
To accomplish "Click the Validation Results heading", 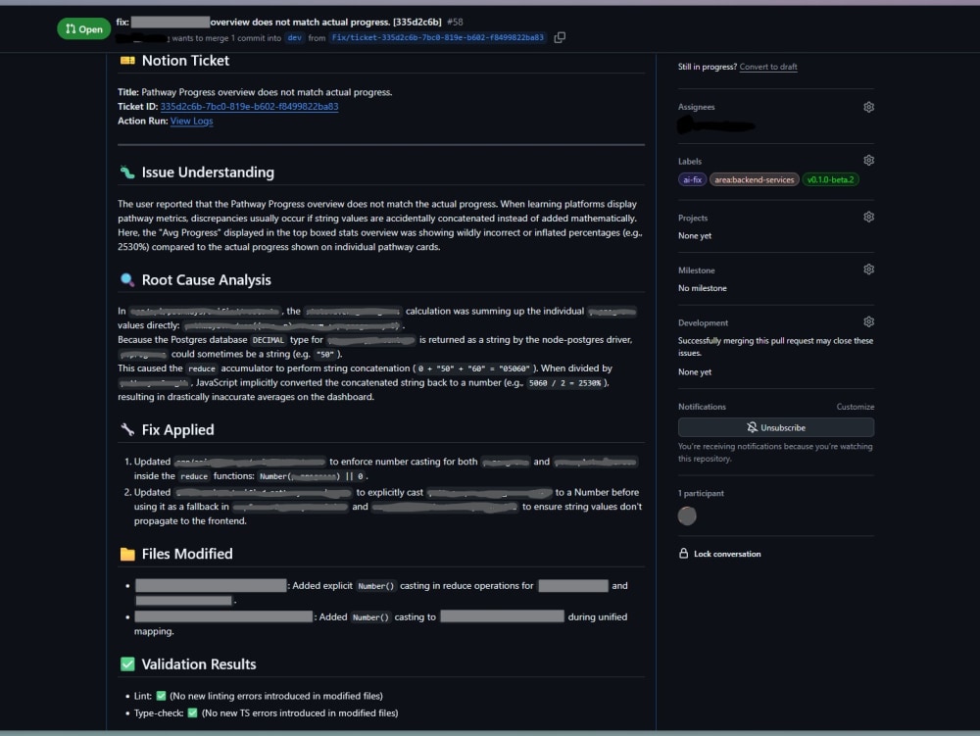I will (x=199, y=664).
